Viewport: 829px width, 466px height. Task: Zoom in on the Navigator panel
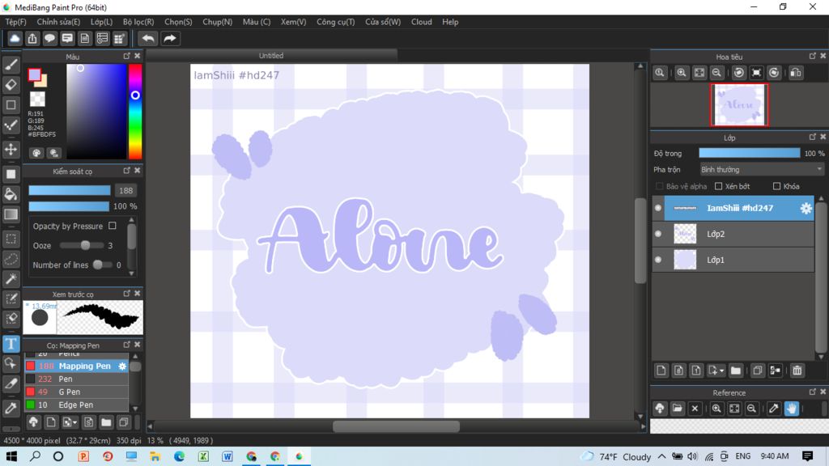pos(682,73)
